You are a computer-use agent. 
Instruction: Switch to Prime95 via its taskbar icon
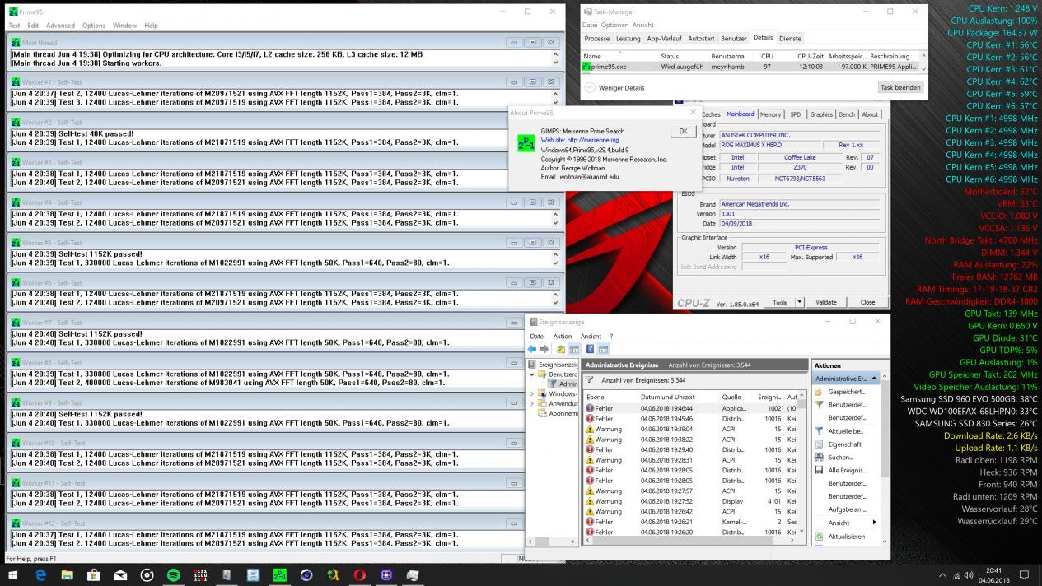(279, 575)
